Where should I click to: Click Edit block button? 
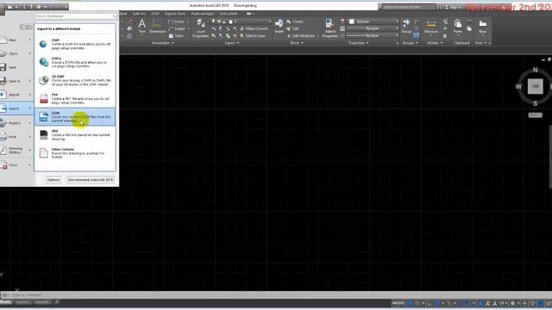[293, 28]
